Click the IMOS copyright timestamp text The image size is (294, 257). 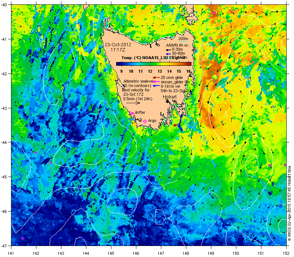coord(289,203)
